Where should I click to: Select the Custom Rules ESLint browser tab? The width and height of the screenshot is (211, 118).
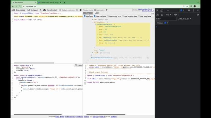pos(49,3)
